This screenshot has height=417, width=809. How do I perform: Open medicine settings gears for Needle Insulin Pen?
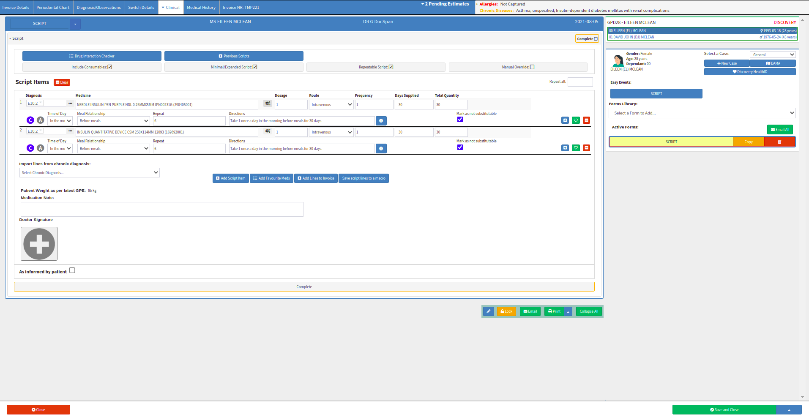(268, 104)
